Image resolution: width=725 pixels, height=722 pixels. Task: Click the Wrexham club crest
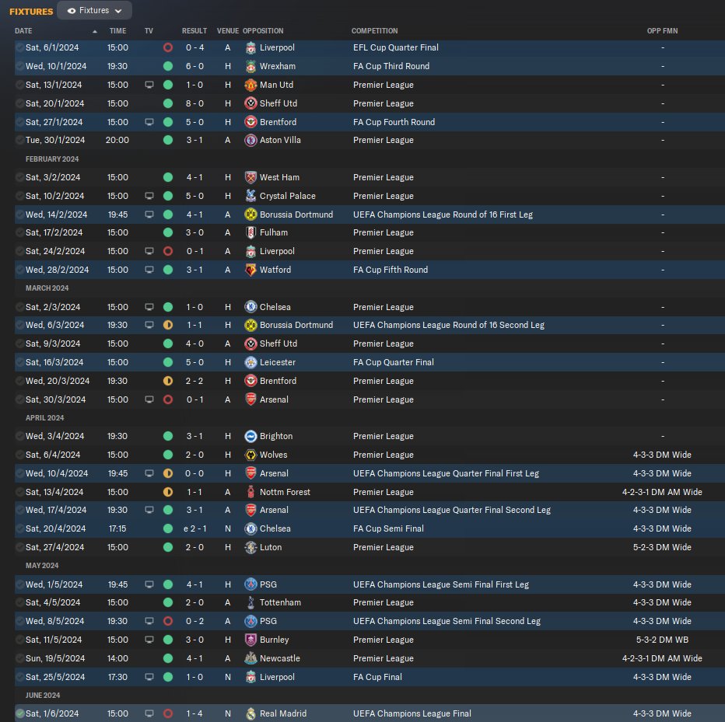point(250,66)
